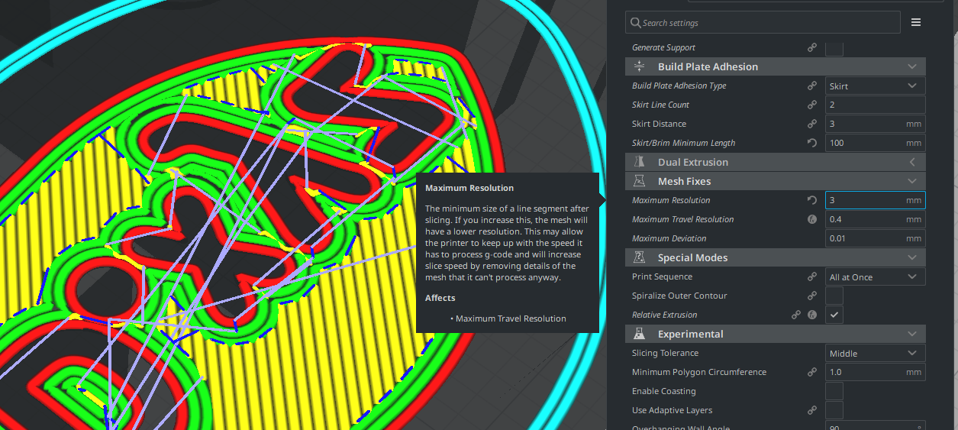Reset Skirt/Brim Minimum Length with revert arrow
The height and width of the screenshot is (430, 958).
[x=812, y=143]
